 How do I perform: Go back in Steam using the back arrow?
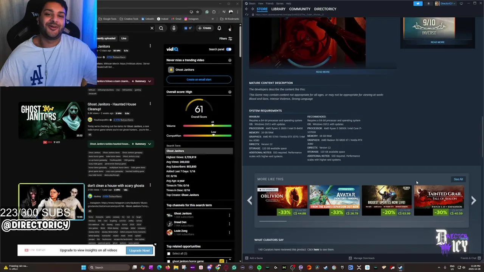247,9
